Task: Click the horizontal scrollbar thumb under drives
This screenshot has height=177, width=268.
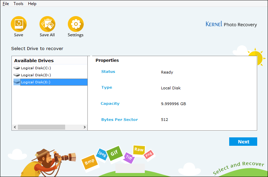Action: tap(42, 127)
